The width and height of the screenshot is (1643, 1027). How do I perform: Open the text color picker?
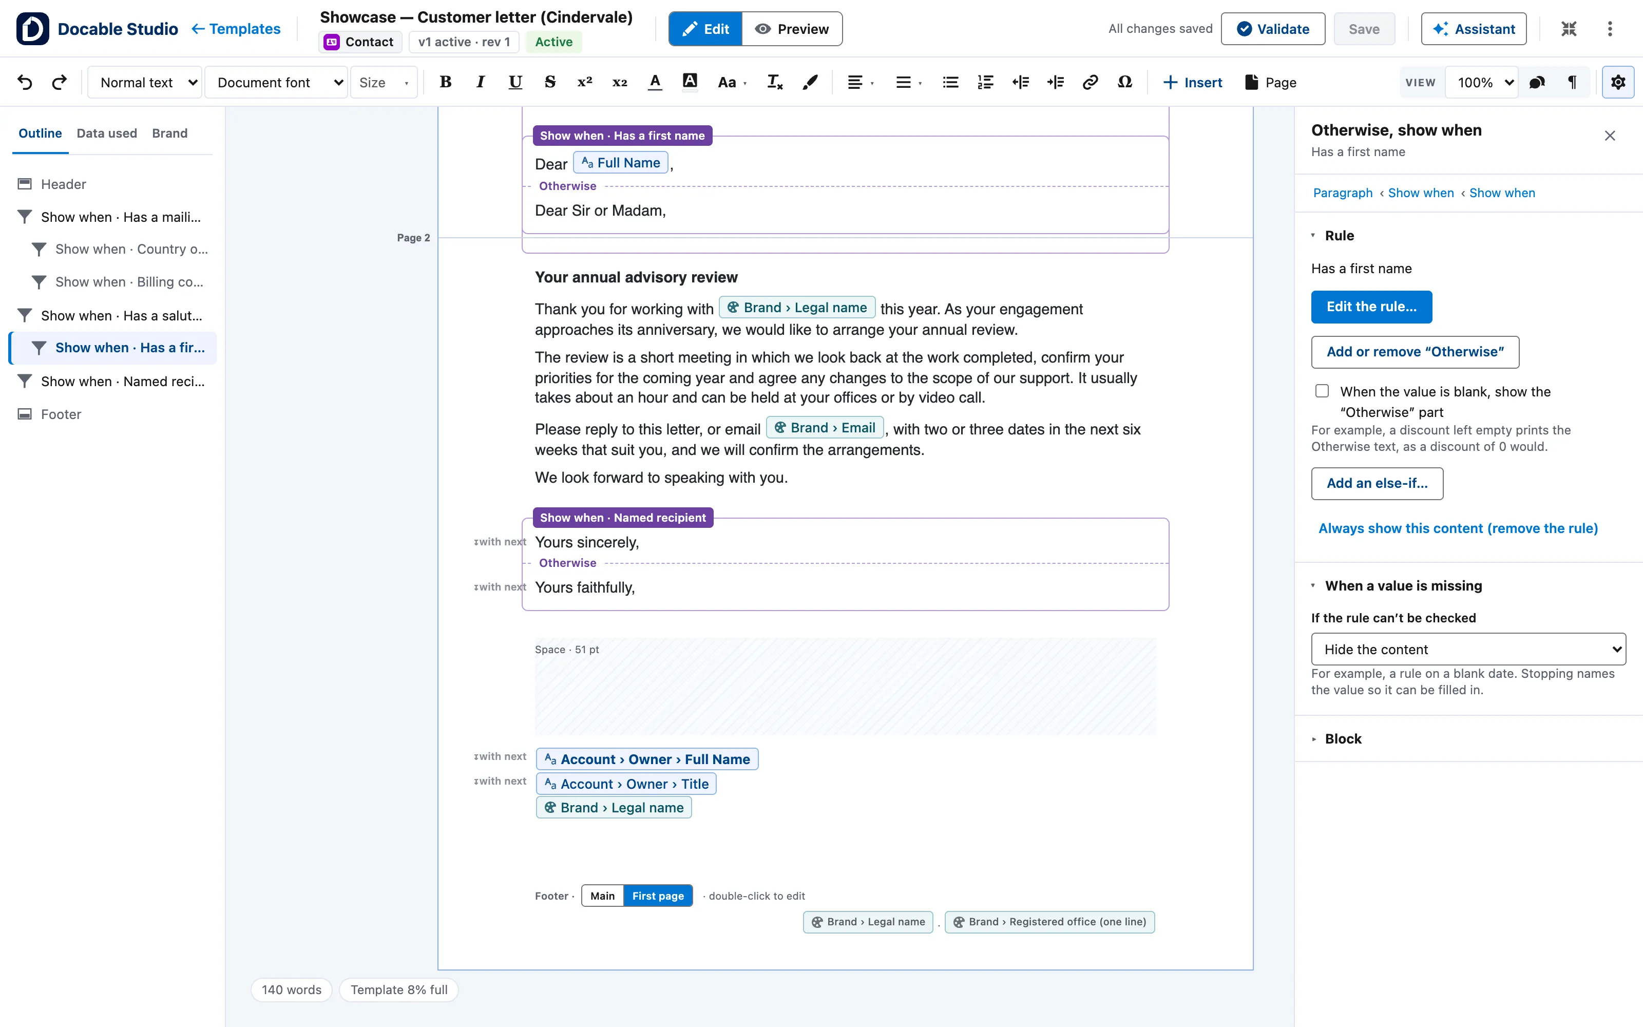click(655, 82)
